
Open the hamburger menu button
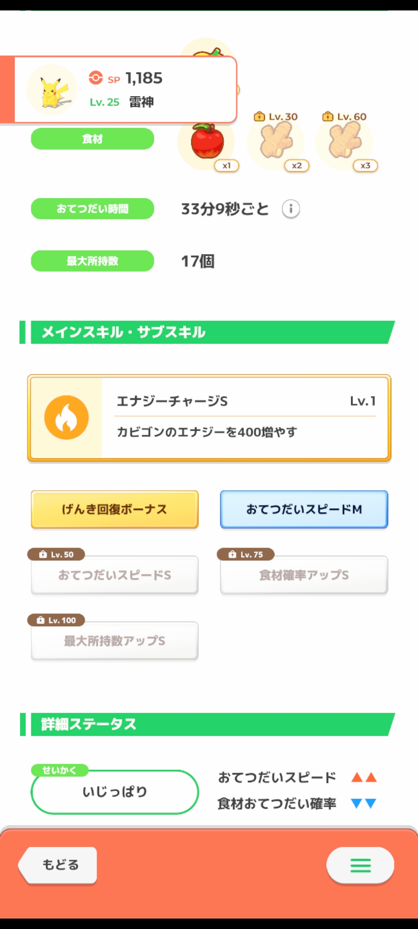pyautogui.click(x=360, y=865)
